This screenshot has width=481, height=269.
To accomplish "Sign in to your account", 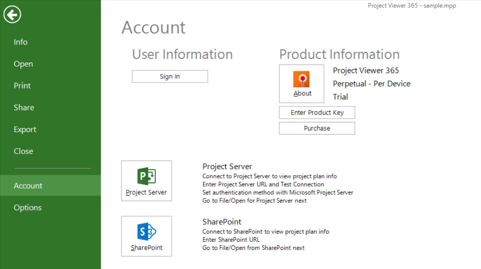I will pos(169,76).
